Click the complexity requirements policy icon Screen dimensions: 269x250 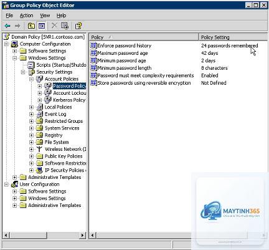click(93, 75)
